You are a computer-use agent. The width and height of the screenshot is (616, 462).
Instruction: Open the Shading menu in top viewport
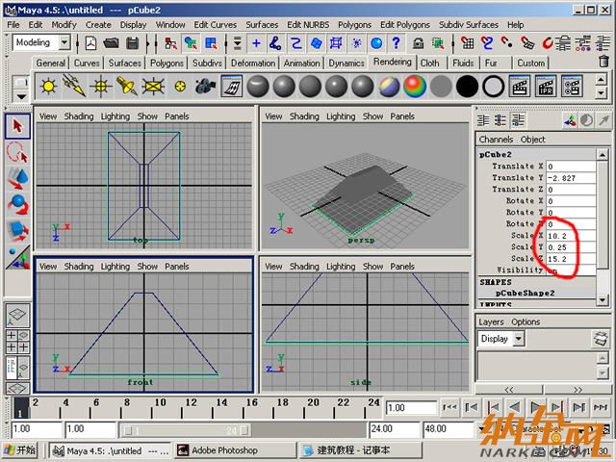click(x=79, y=116)
